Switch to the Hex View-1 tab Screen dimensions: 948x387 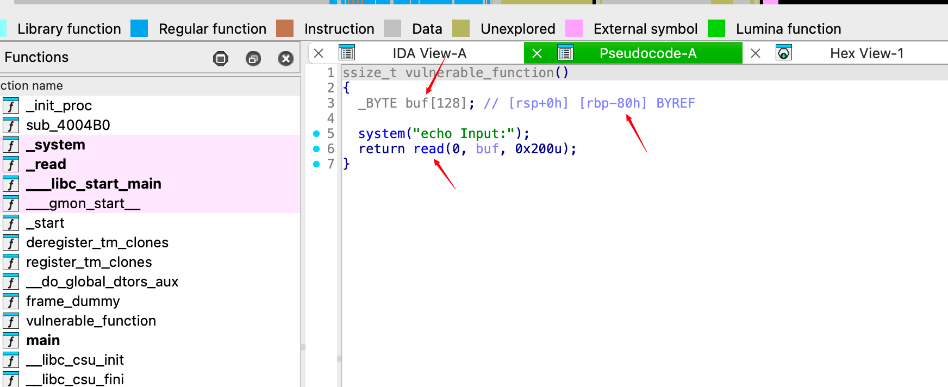(866, 53)
